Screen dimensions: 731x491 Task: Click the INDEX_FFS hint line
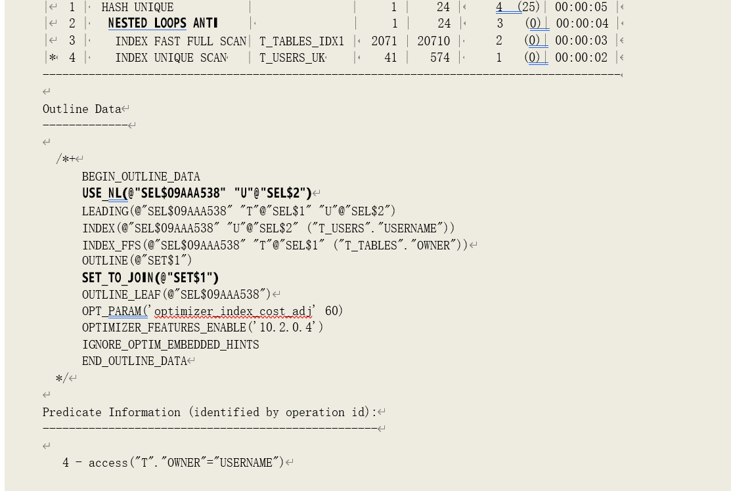275,245
